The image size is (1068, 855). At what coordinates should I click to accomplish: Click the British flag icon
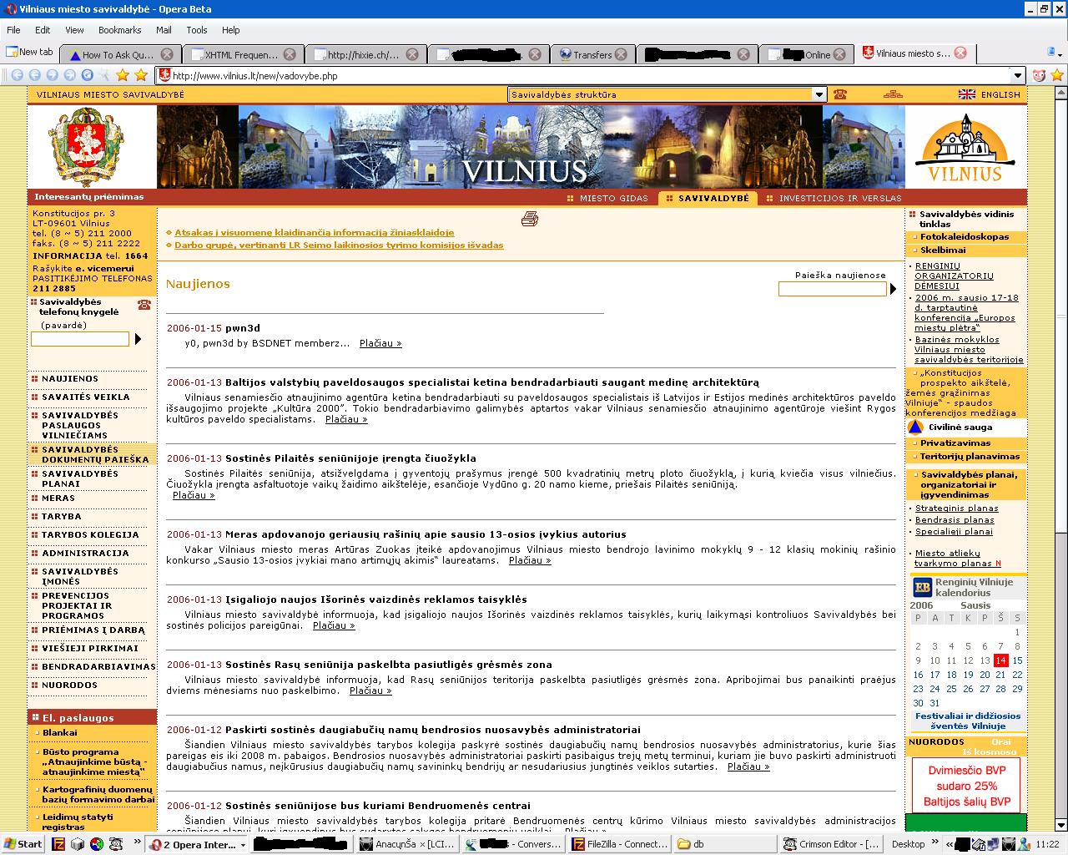(967, 94)
